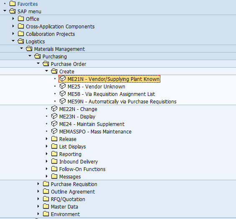Image resolution: width=236 pixels, height=219 pixels.
Task: Click the Create open-folder icon
Action: [x=54, y=71]
